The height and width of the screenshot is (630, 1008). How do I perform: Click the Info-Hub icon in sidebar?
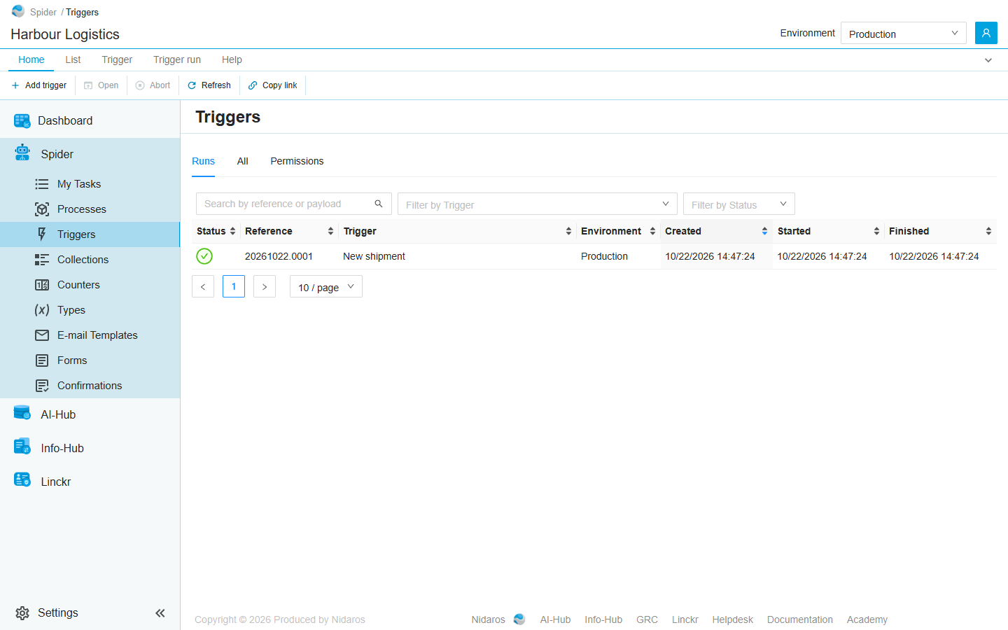[22, 447]
